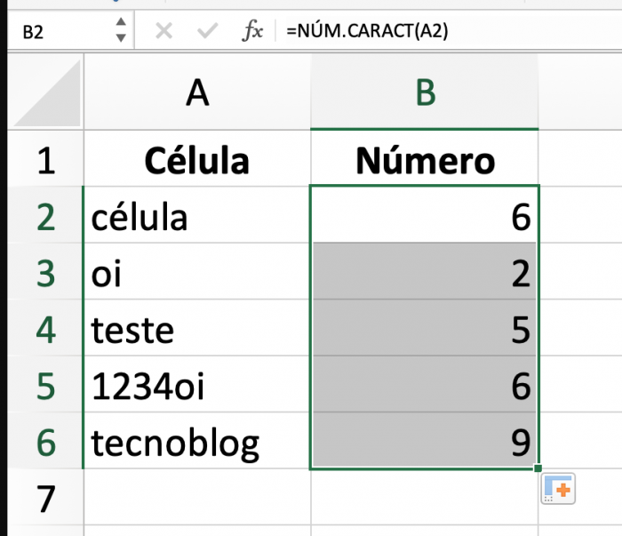
Task: Click the cell containing Célula header
Action: (197, 159)
